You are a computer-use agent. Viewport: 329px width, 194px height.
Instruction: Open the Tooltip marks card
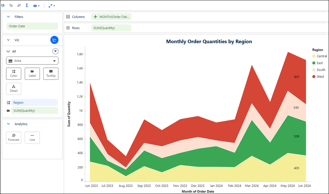[x=51, y=74]
